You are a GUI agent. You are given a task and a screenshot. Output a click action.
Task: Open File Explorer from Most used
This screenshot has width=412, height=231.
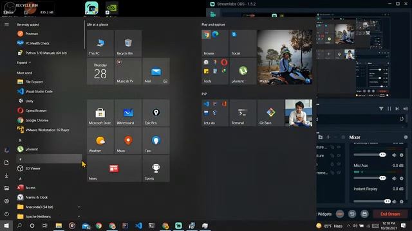[49, 81]
